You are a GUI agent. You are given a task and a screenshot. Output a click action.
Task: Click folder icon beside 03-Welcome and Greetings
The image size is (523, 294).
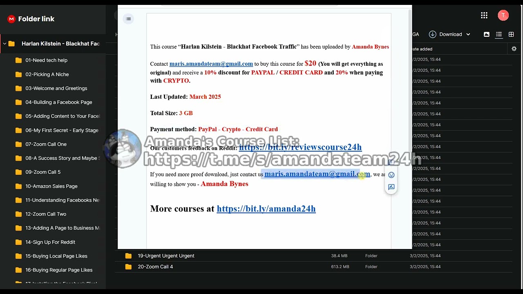18,89
